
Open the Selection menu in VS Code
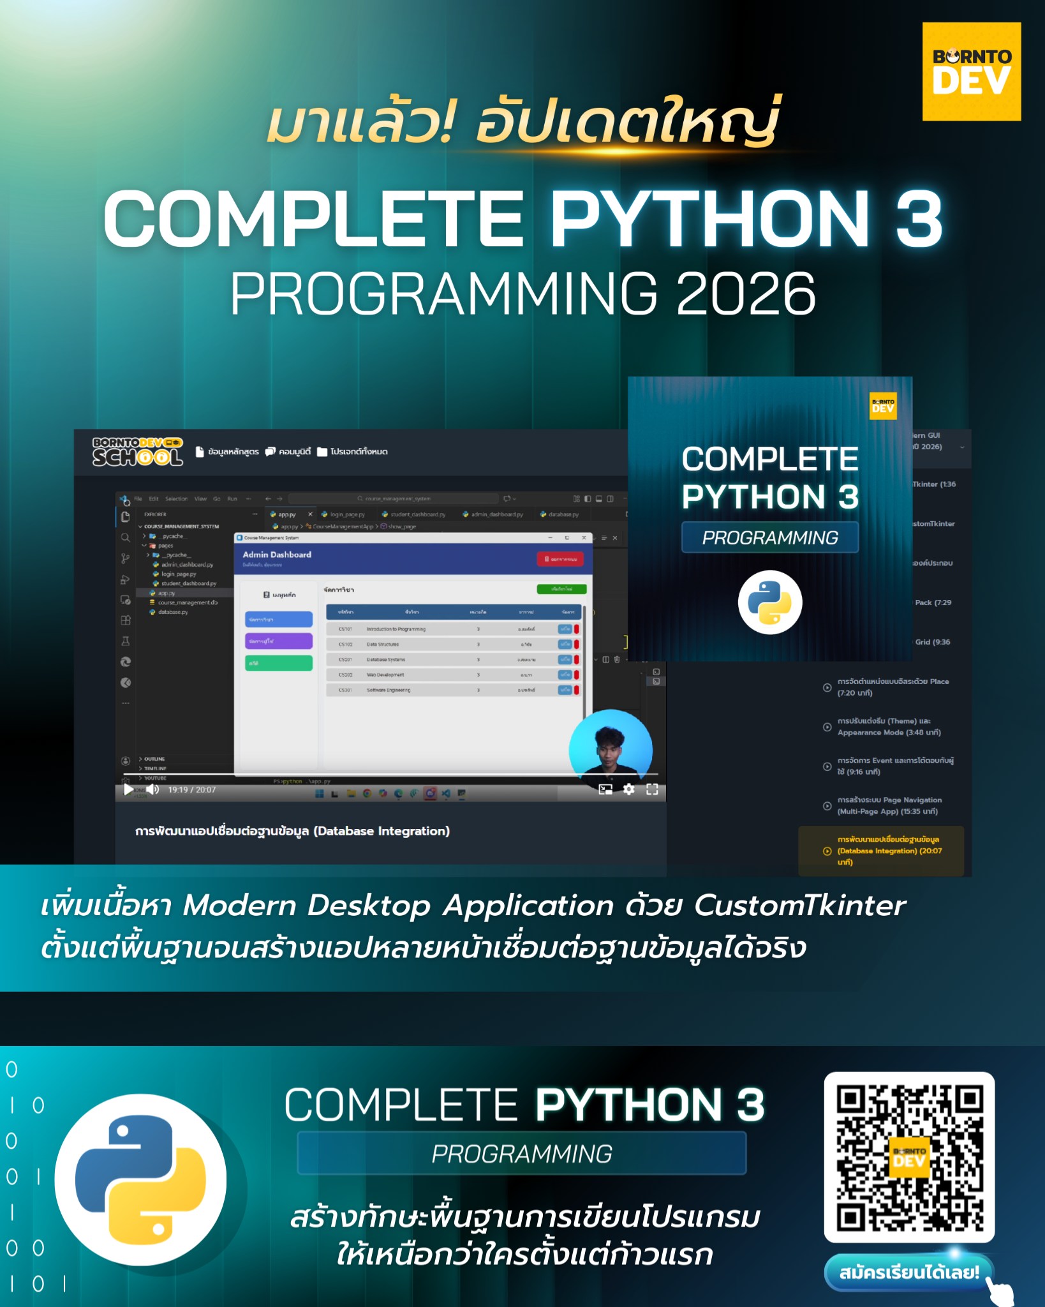point(177,499)
